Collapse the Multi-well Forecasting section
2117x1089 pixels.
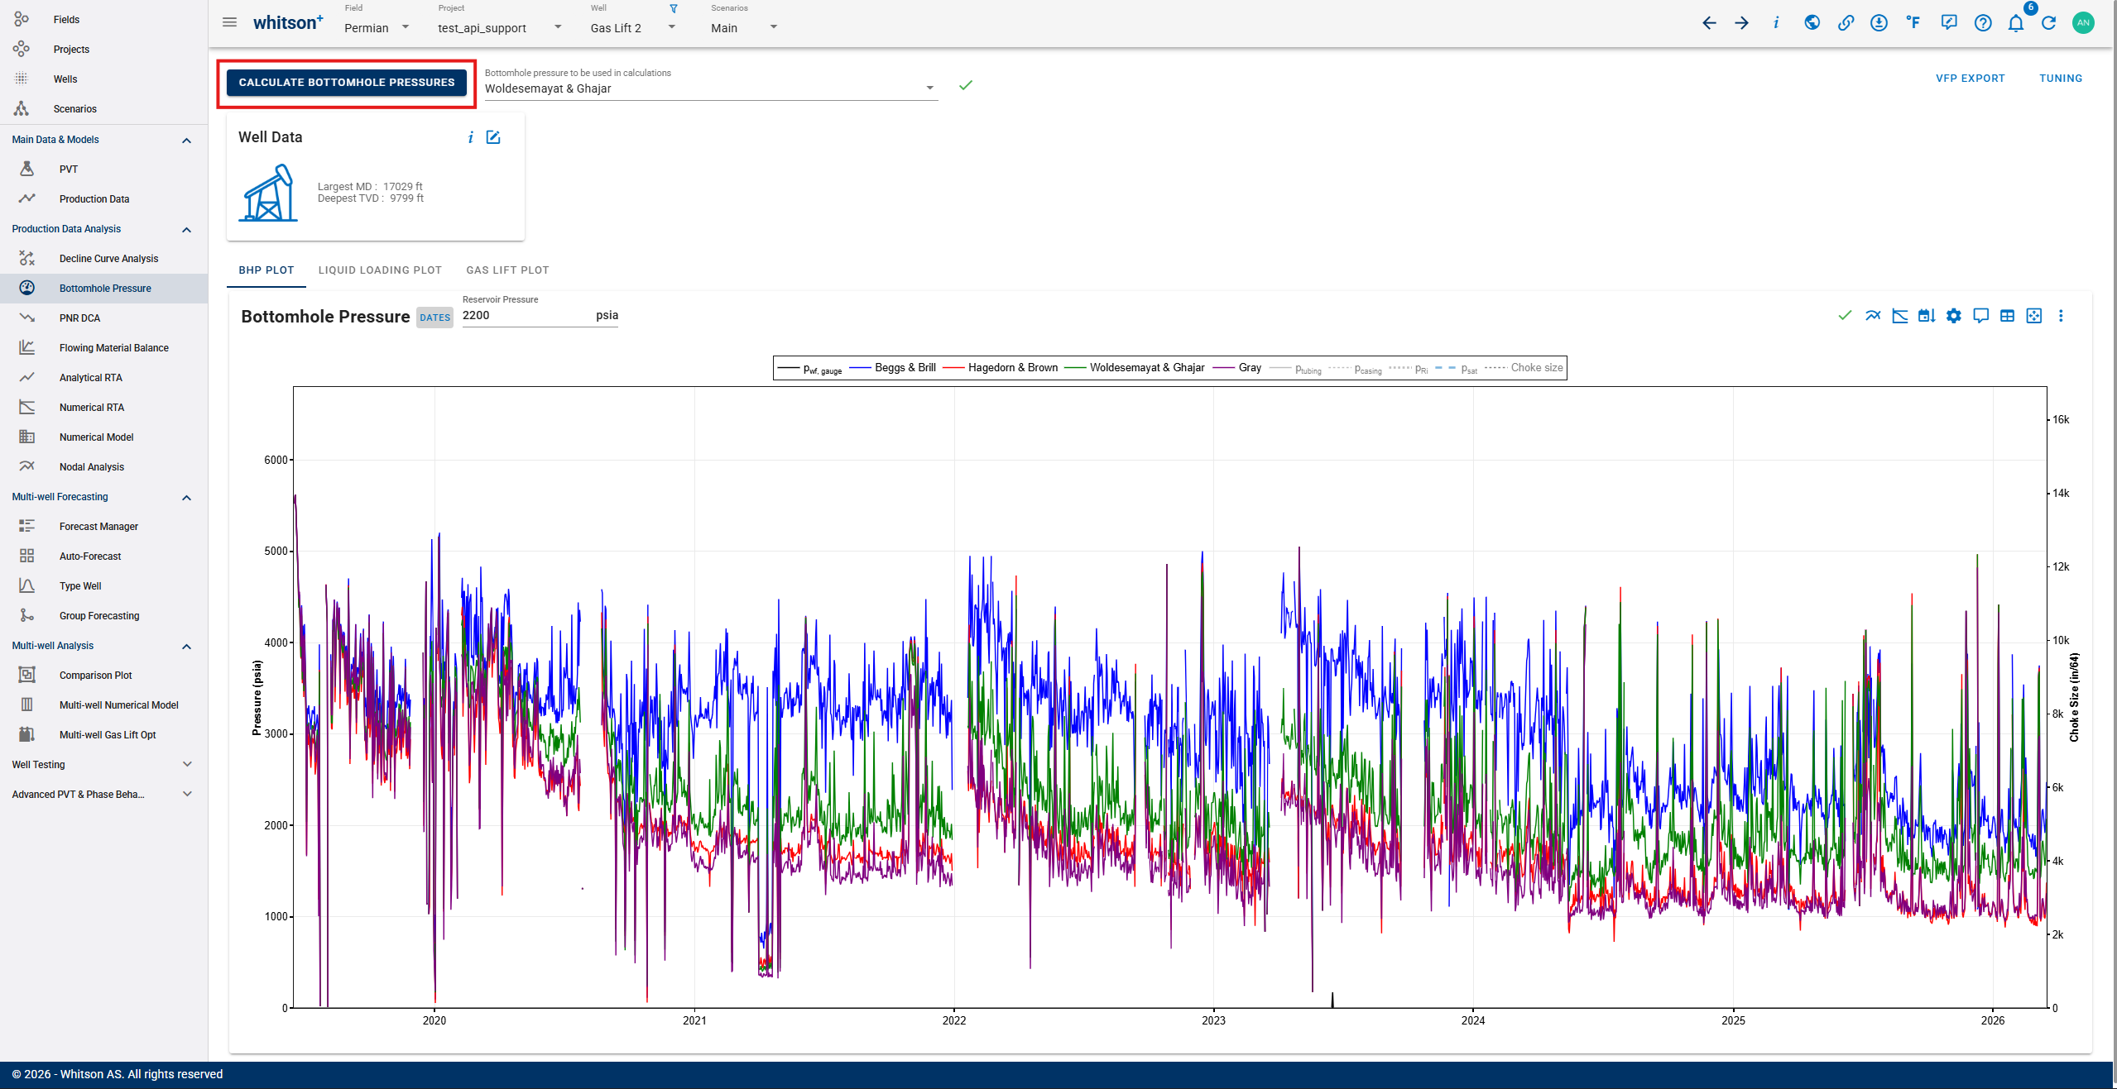(186, 497)
